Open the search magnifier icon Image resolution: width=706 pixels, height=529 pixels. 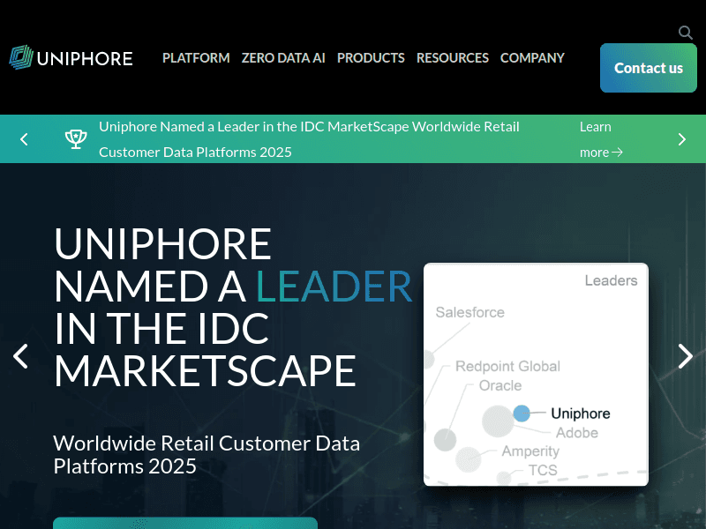click(x=686, y=33)
